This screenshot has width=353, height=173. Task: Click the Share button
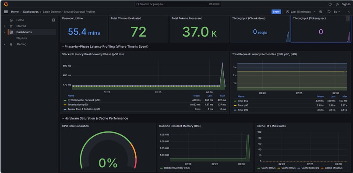pos(276,12)
